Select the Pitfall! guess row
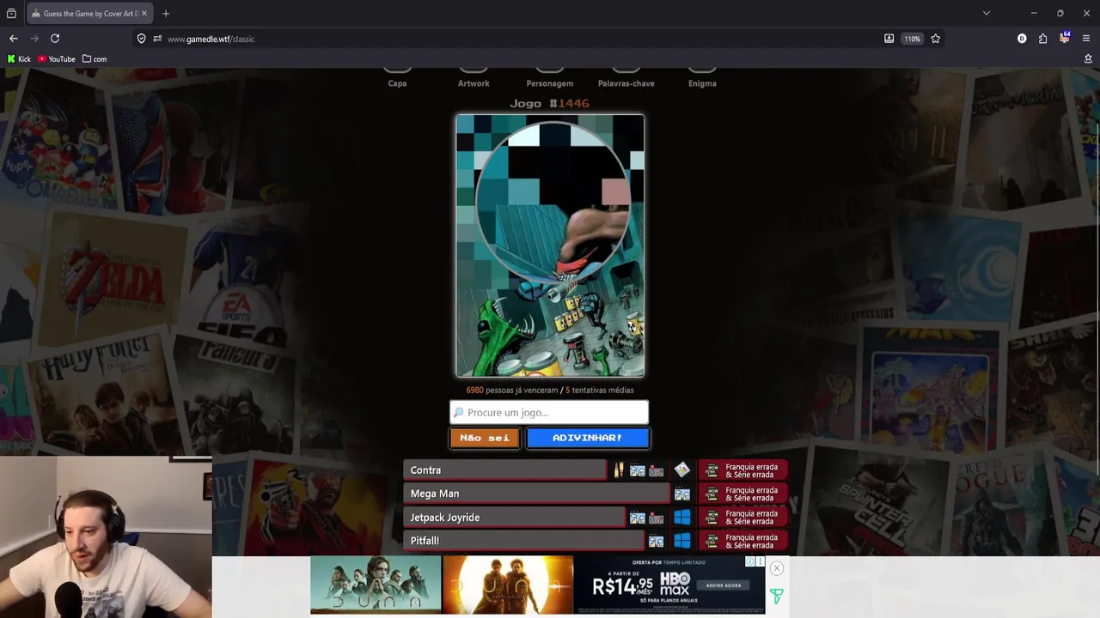Screen dimensions: 1100x618 click(523, 541)
